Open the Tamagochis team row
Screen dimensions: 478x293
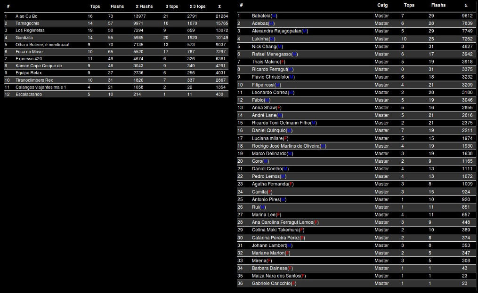(27, 24)
